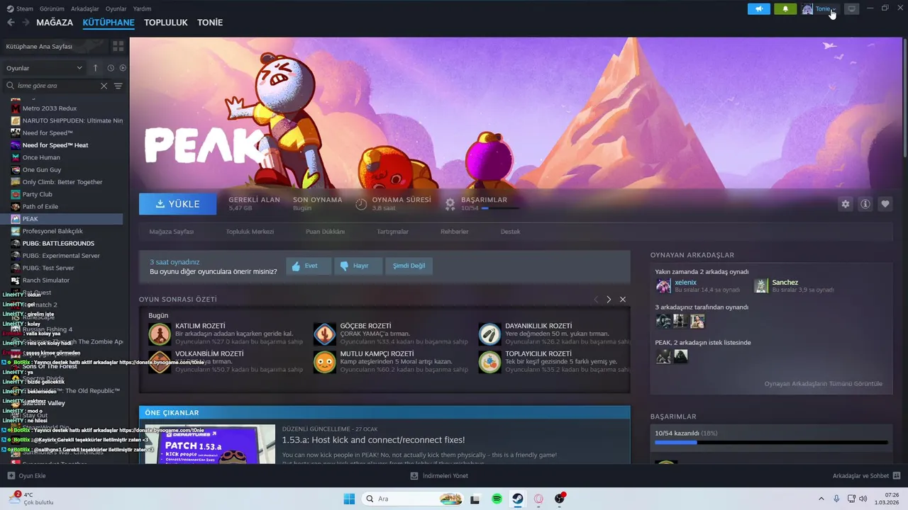The height and width of the screenshot is (510, 908).
Task: Focus the İsme göre ara search field
Action: (x=57, y=86)
